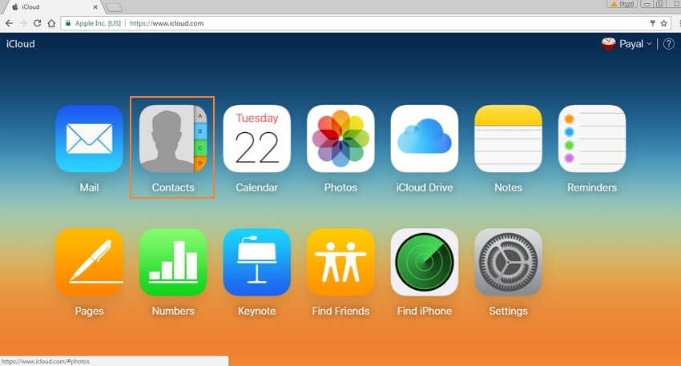The image size is (681, 366).
Task: Click the Payal account avatar
Action: click(608, 43)
